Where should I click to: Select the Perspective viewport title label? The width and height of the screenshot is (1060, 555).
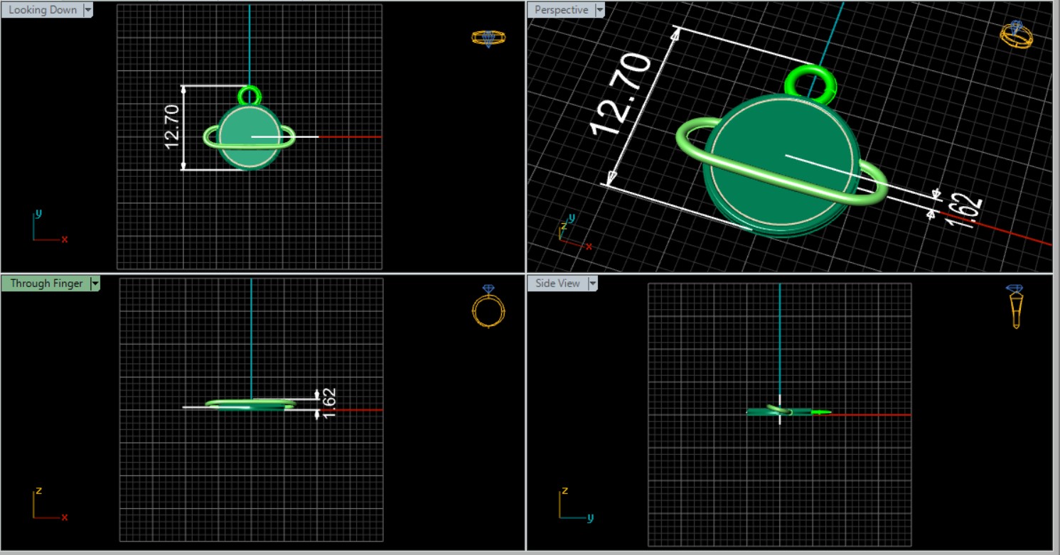tap(561, 10)
